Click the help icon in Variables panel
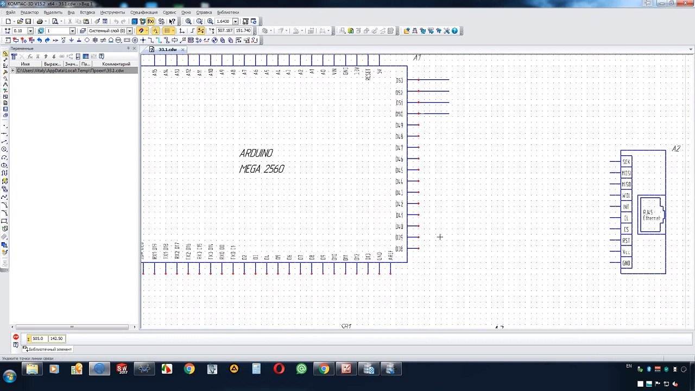 pos(102,56)
